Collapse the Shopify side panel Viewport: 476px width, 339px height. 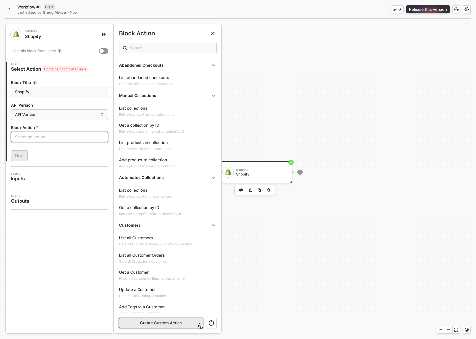104,34
